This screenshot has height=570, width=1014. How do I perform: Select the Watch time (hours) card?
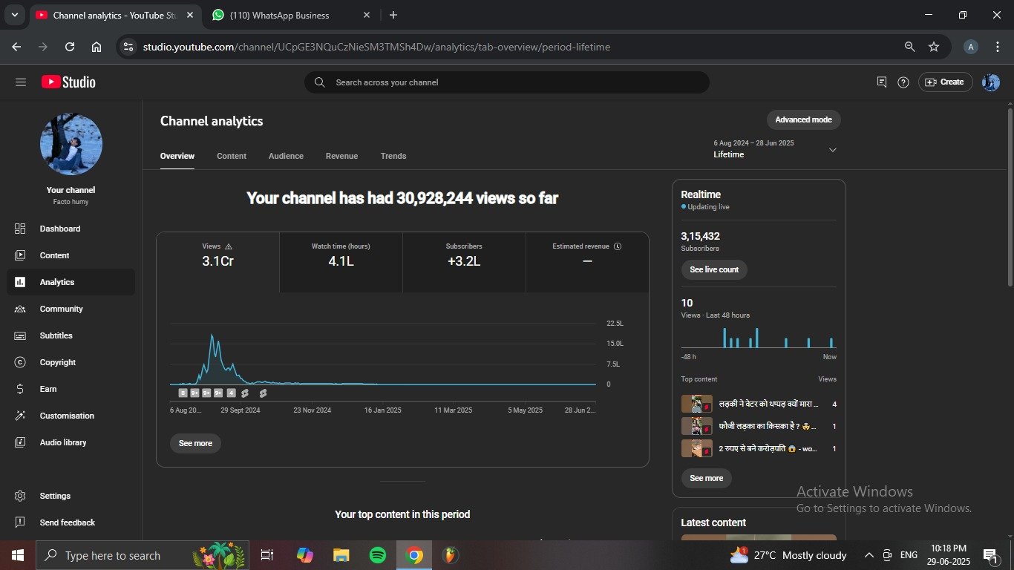[341, 262]
